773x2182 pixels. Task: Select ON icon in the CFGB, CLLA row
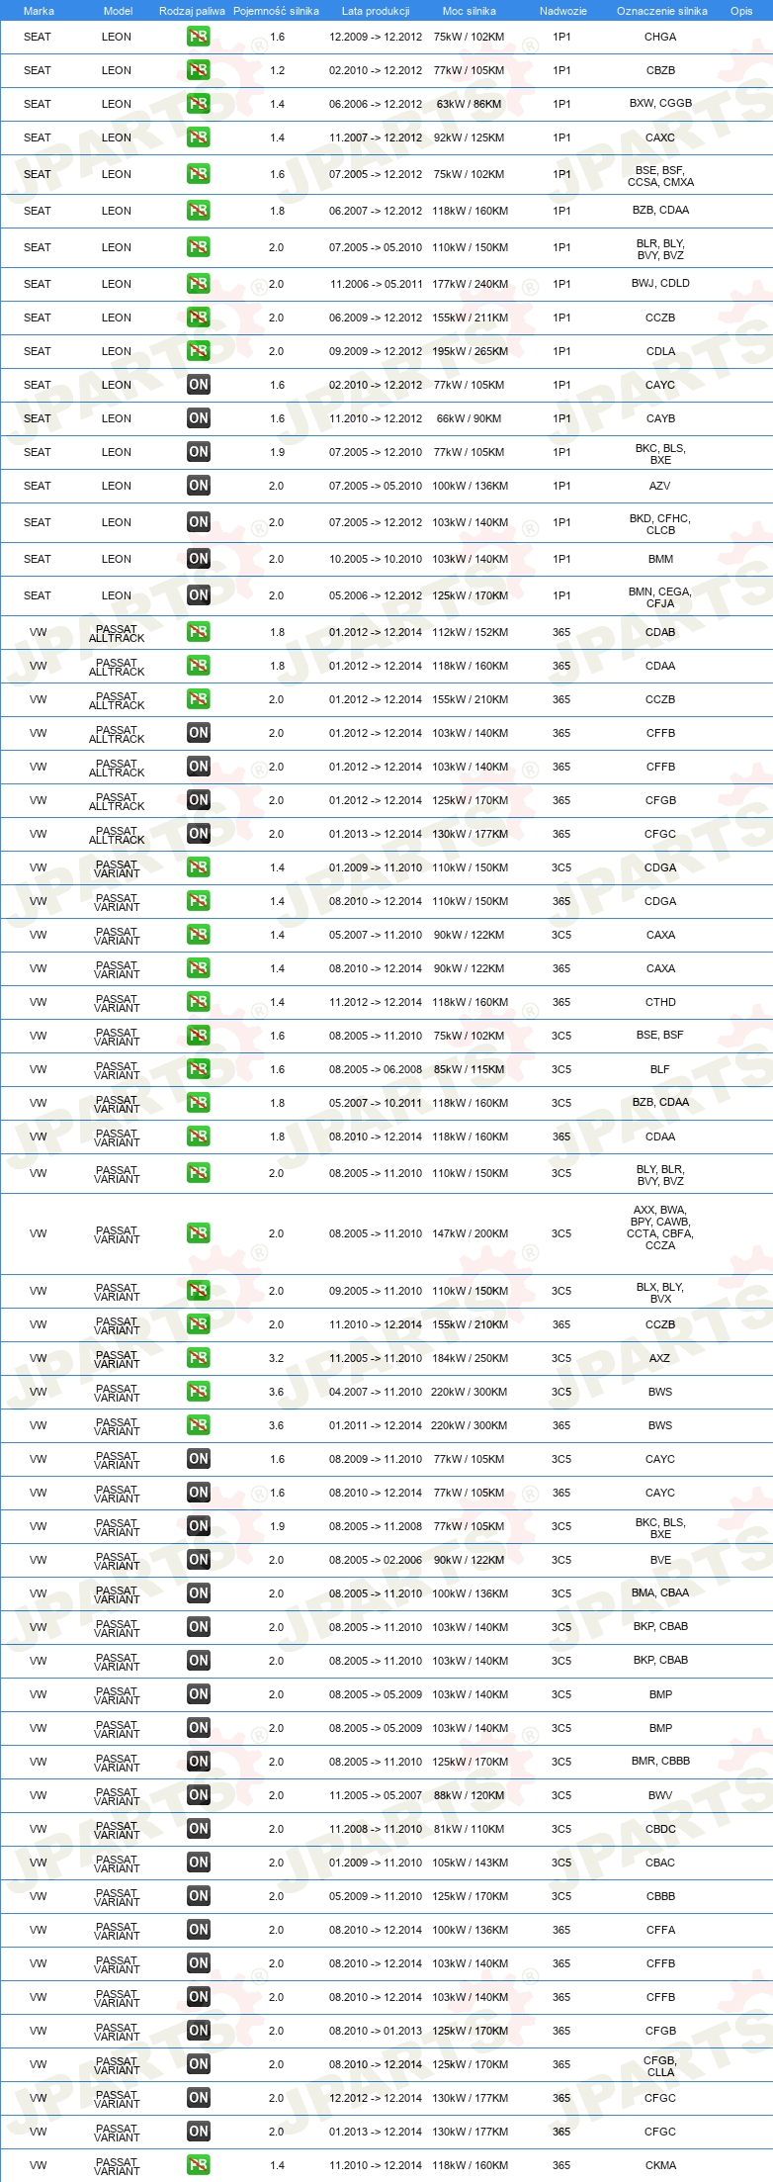tap(199, 2064)
